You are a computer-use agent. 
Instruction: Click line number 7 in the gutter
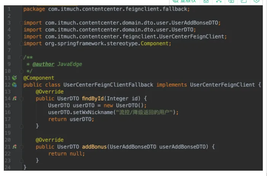pos(9,50)
